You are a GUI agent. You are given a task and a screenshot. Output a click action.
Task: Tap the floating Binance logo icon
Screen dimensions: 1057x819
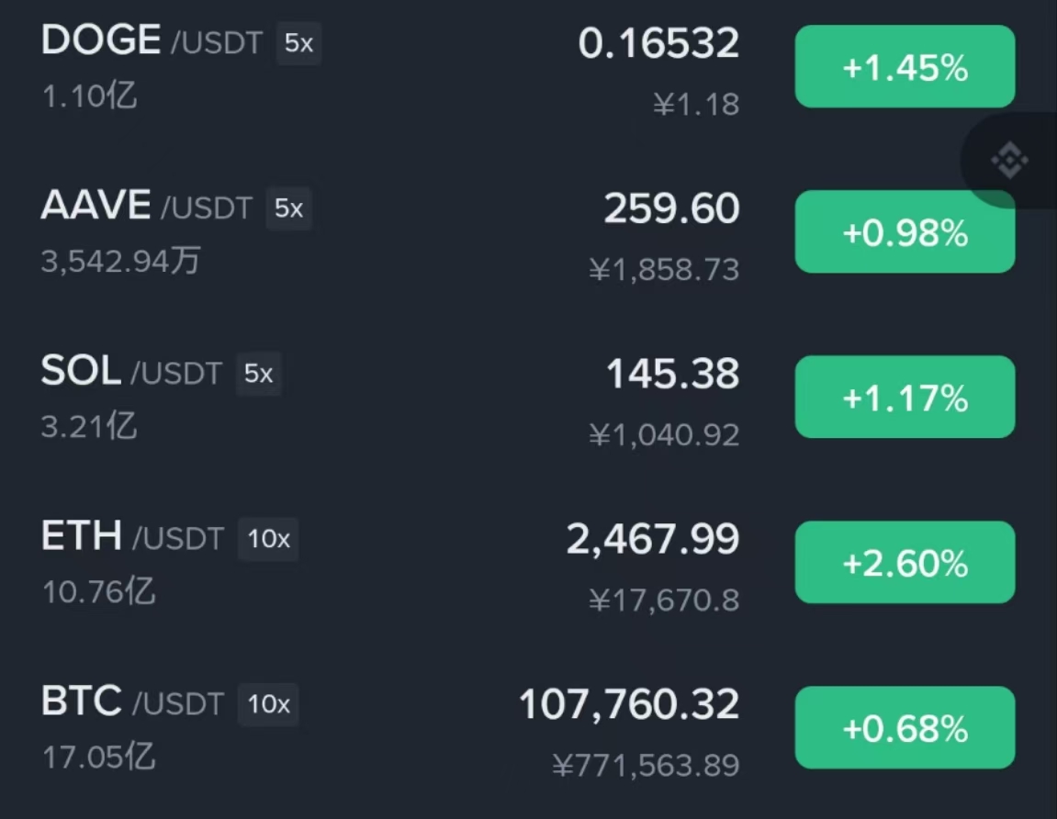[1009, 161]
